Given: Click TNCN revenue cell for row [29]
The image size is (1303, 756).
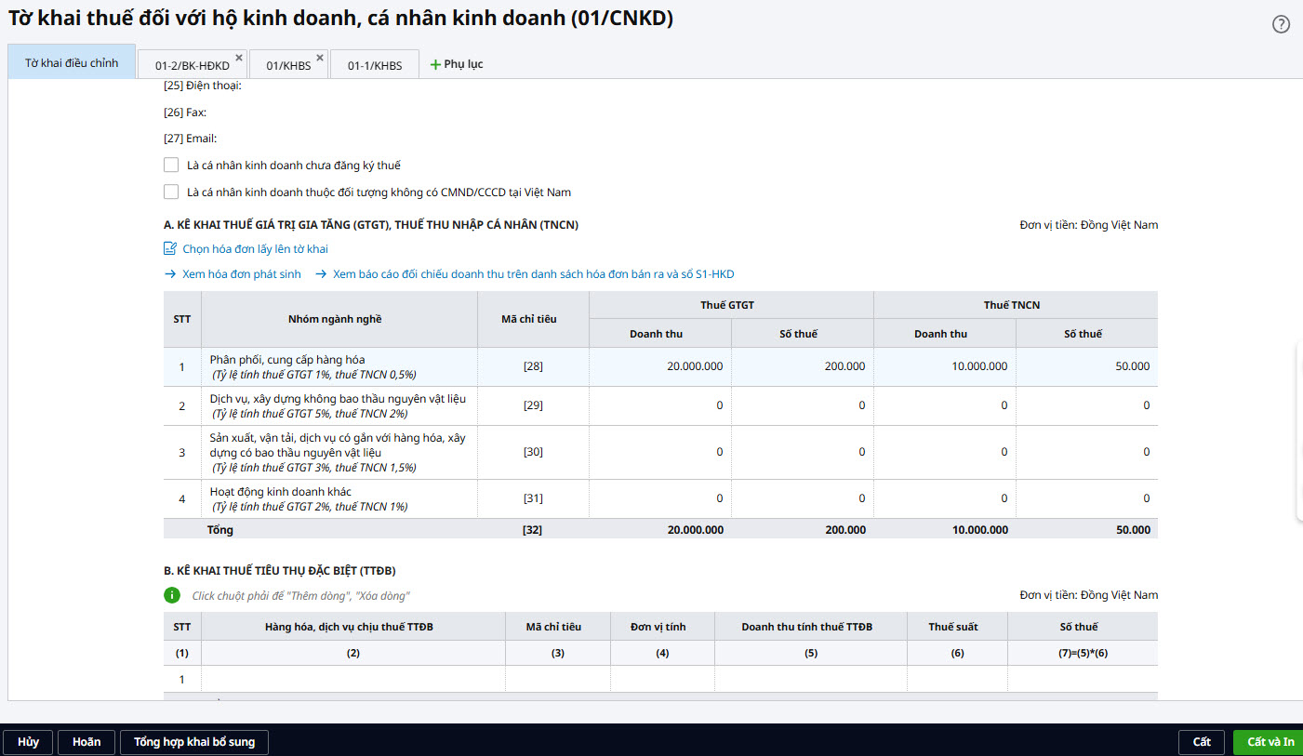Looking at the screenshot, I should [x=945, y=405].
